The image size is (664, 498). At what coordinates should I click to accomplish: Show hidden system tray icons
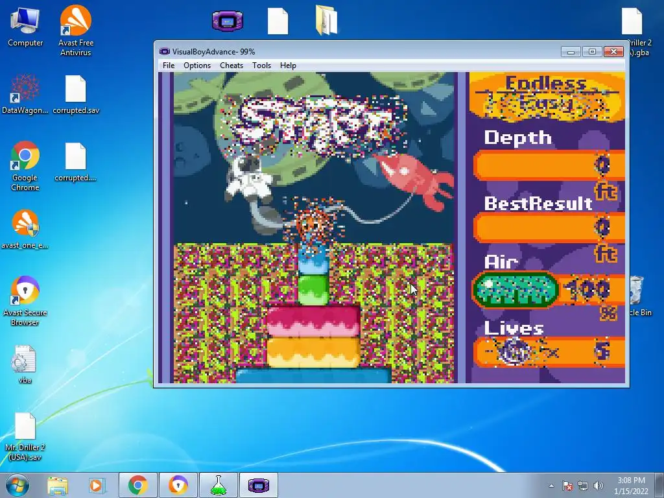[x=551, y=486]
